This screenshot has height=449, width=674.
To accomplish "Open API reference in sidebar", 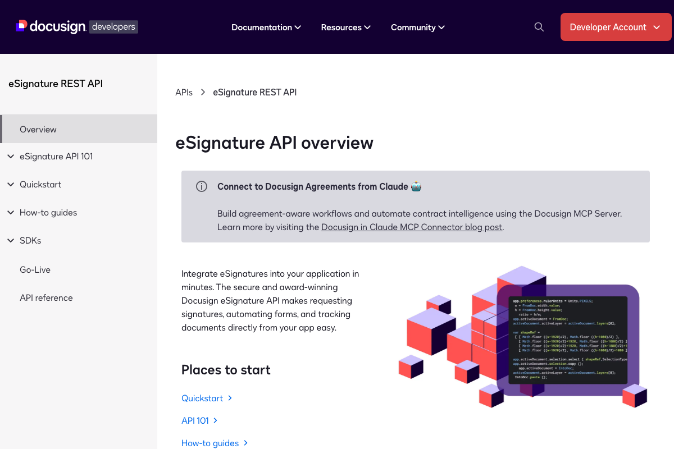I will 46,297.
